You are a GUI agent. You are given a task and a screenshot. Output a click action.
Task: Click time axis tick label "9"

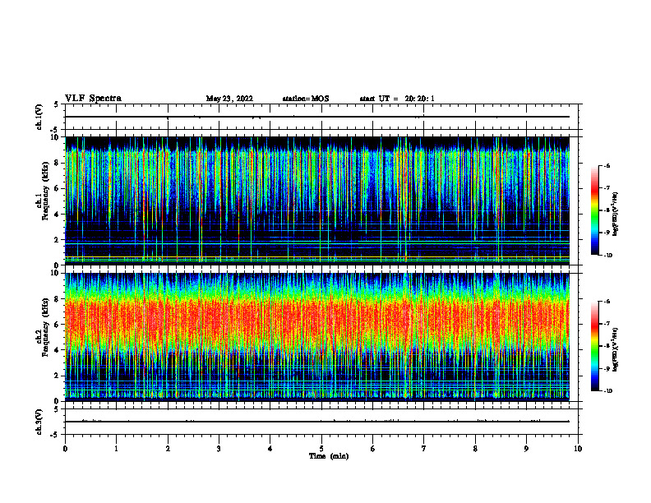[x=526, y=449]
